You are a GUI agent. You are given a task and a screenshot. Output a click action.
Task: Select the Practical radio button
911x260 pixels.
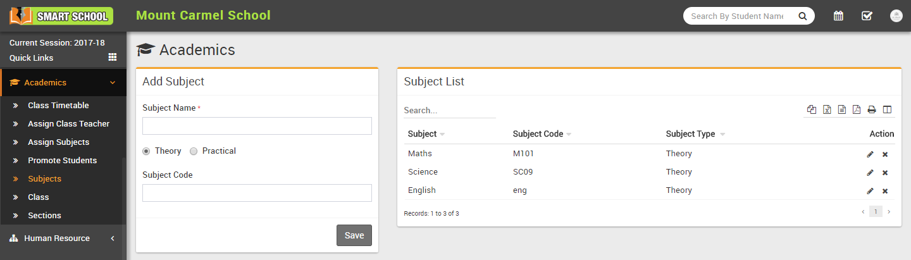tap(194, 151)
